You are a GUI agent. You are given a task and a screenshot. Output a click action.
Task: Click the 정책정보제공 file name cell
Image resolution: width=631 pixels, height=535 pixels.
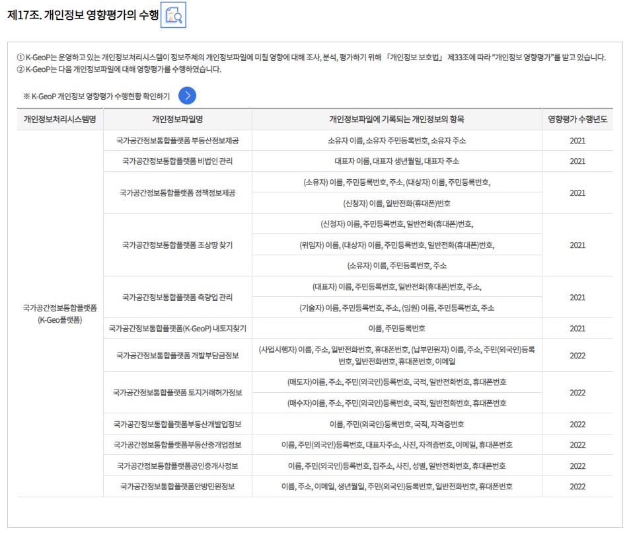pos(177,192)
